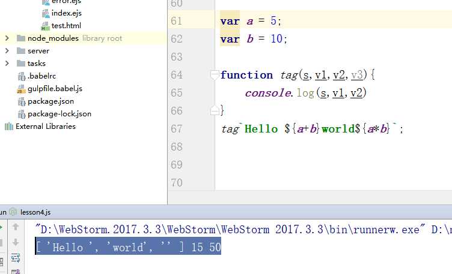Viewport: 452px width, 274px height.
Task: Click line number 61 in gutter
Action: (x=177, y=21)
